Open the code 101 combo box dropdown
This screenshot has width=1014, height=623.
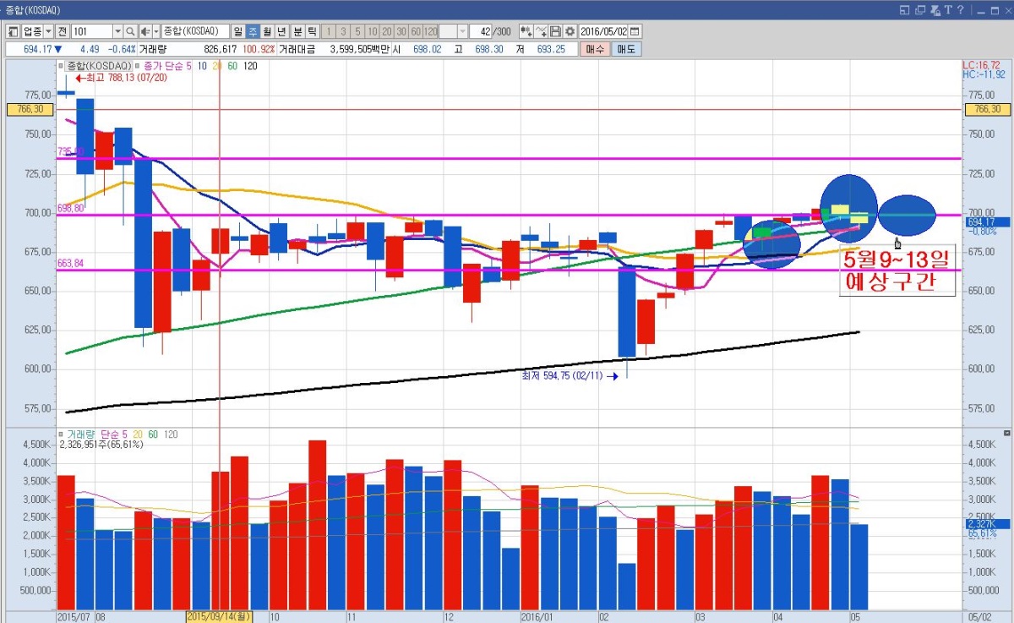pos(117,31)
